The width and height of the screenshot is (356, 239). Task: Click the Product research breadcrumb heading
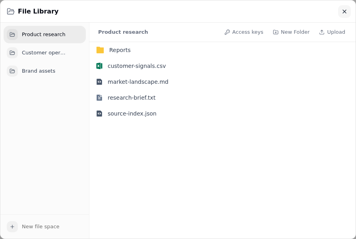point(123,32)
